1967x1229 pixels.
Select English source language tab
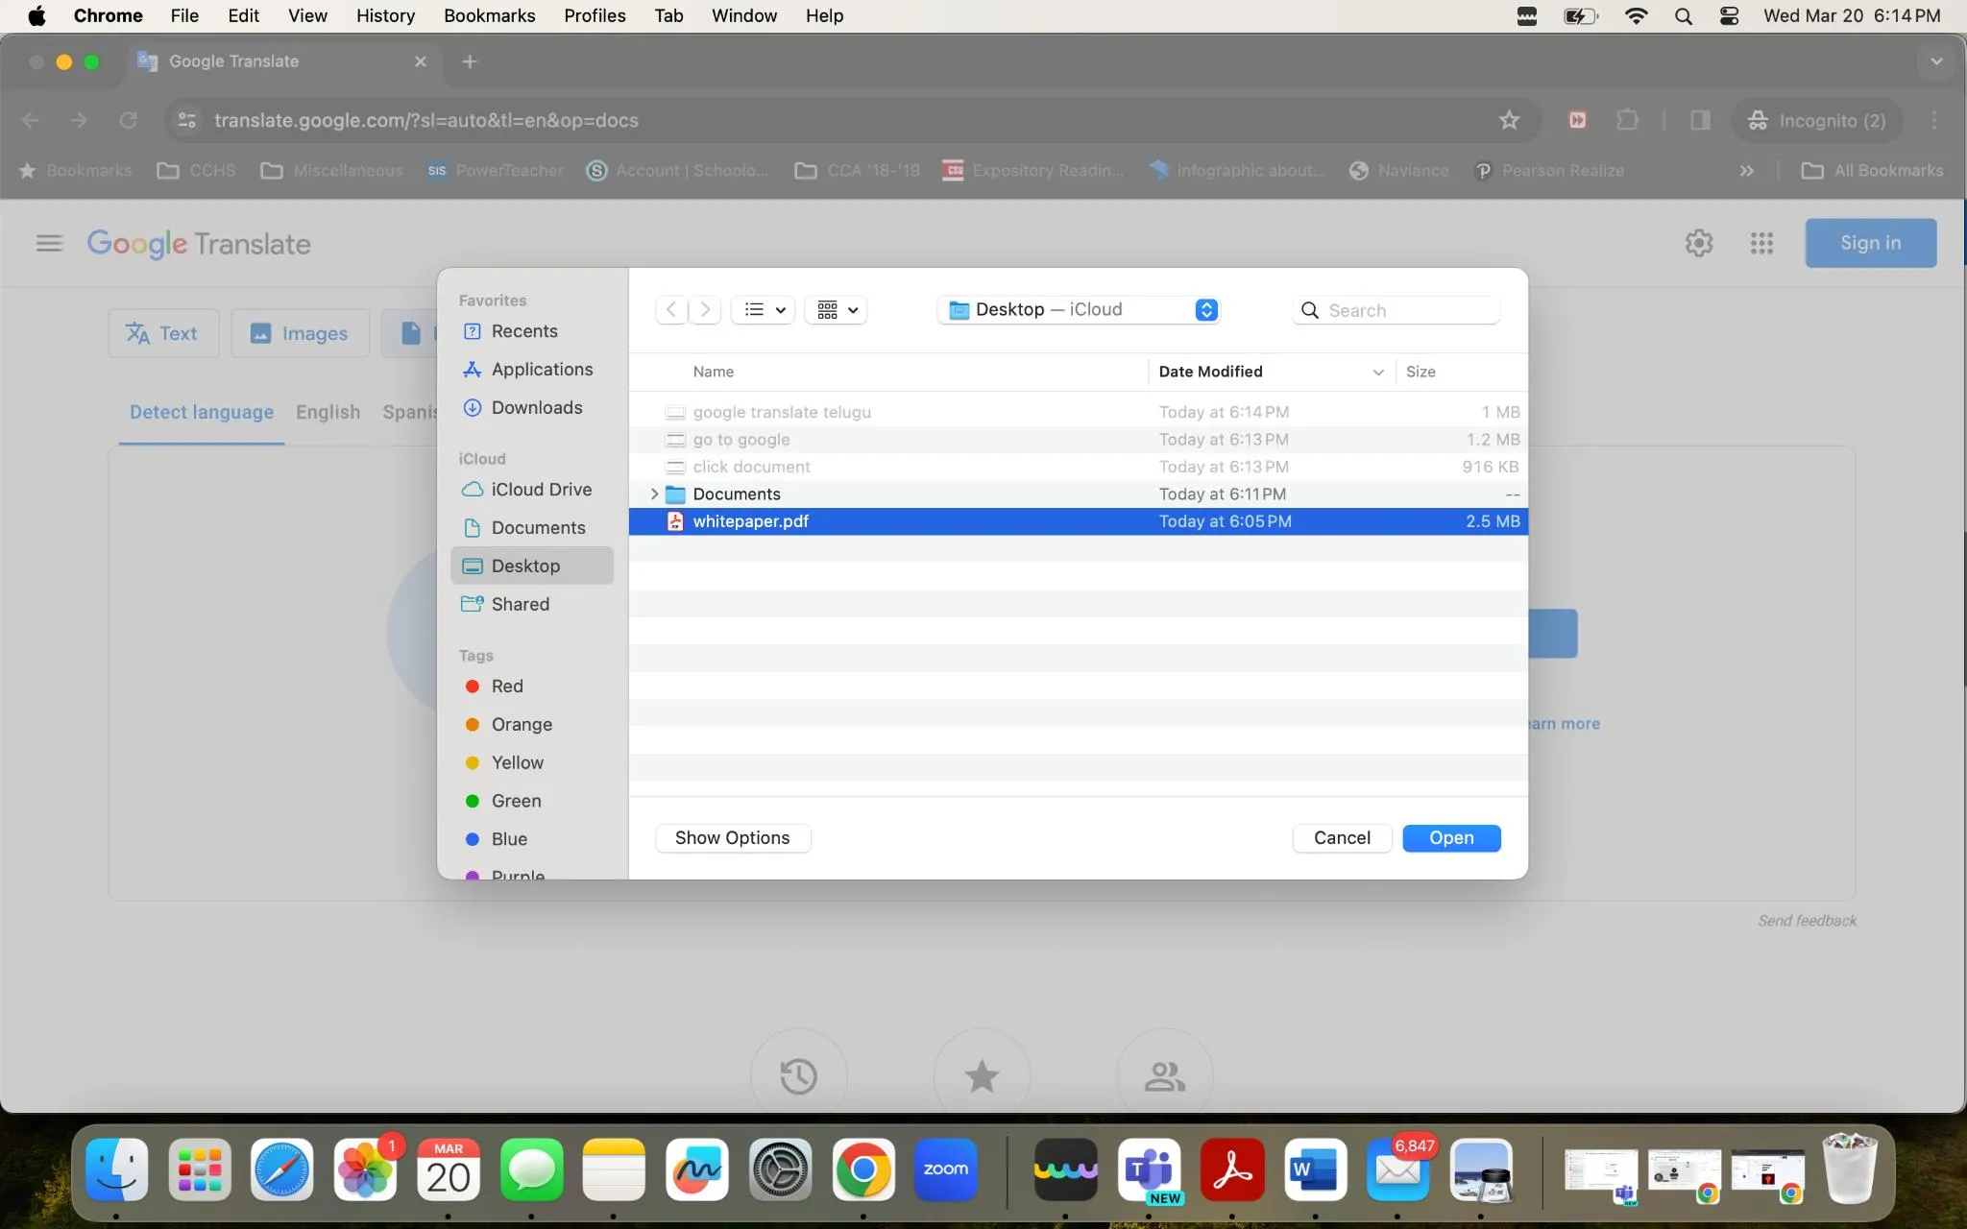point(328,412)
